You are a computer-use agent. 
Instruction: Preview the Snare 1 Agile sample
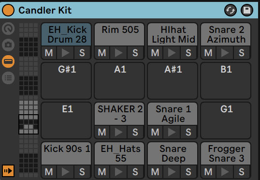click(x=172, y=132)
